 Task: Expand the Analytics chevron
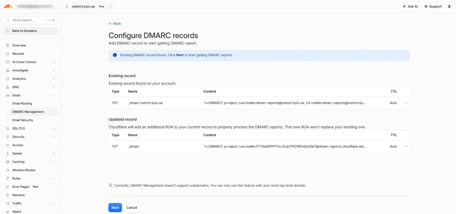click(x=53, y=79)
